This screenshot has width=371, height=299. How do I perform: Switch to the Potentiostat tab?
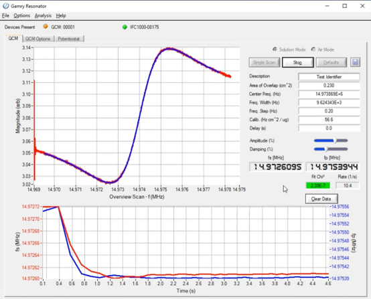(x=69, y=39)
